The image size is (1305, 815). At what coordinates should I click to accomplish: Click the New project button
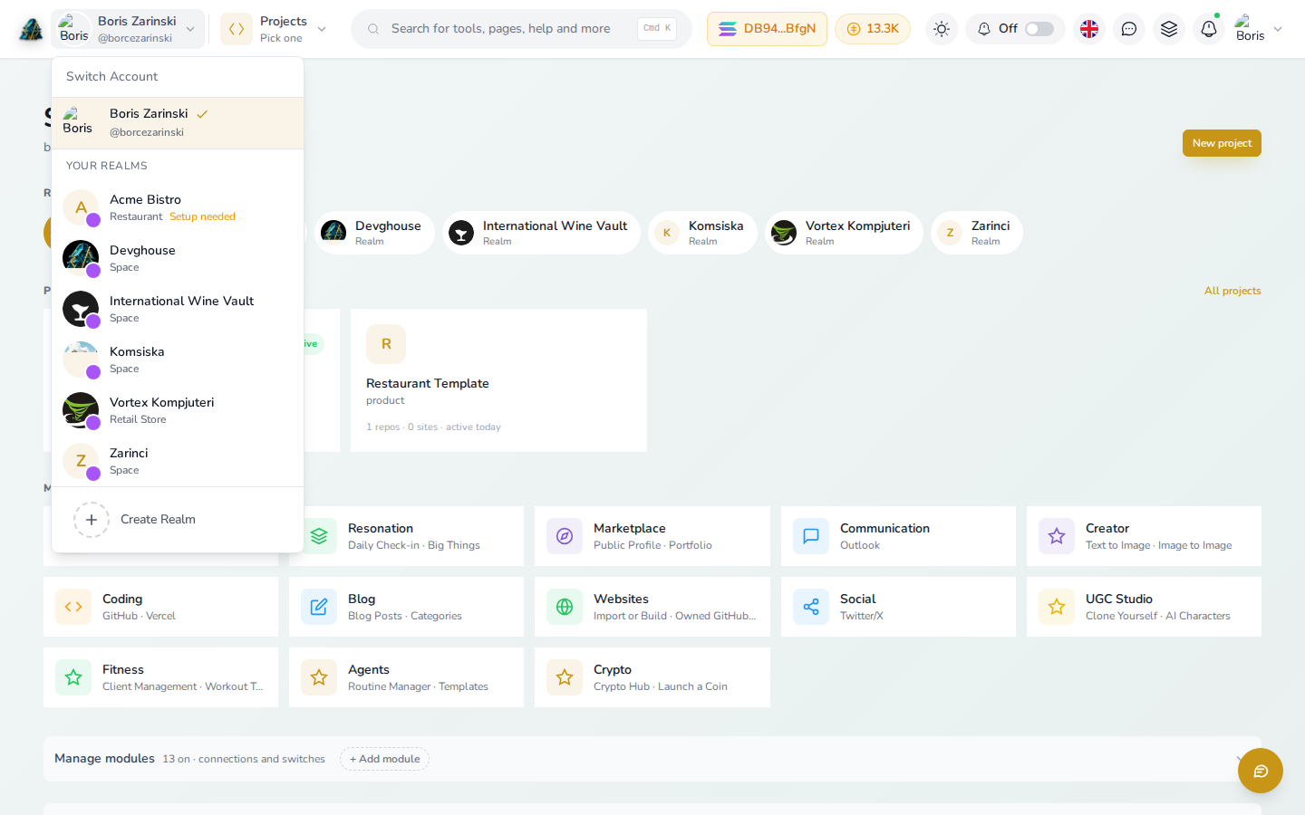(1222, 143)
